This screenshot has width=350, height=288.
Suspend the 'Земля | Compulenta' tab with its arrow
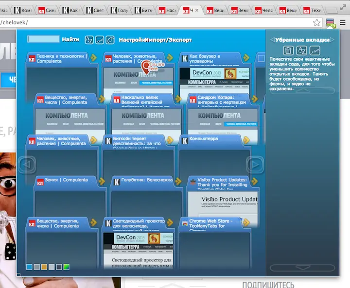pos(102,181)
